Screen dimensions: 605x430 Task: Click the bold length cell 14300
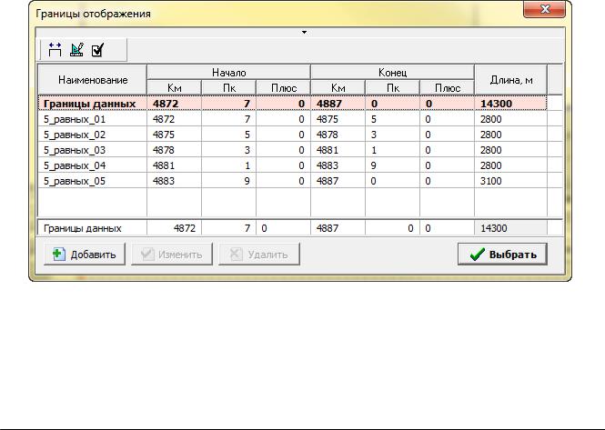[511, 104]
